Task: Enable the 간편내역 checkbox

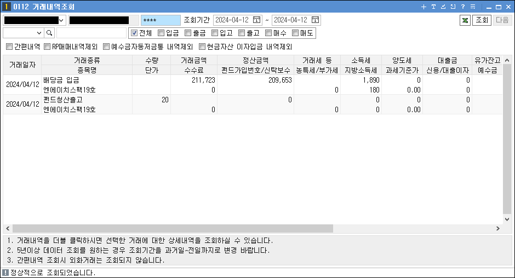Action: click(x=9, y=47)
